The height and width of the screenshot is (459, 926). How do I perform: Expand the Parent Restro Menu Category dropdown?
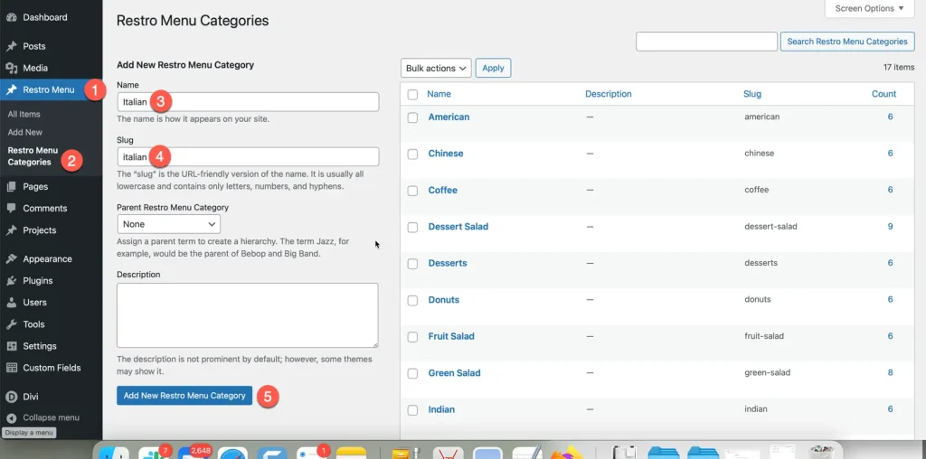[169, 224]
